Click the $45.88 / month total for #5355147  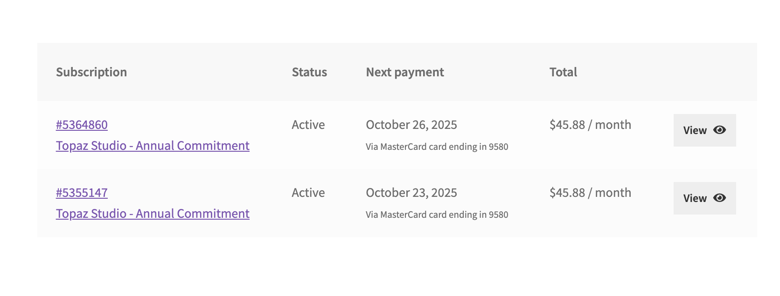pos(590,193)
